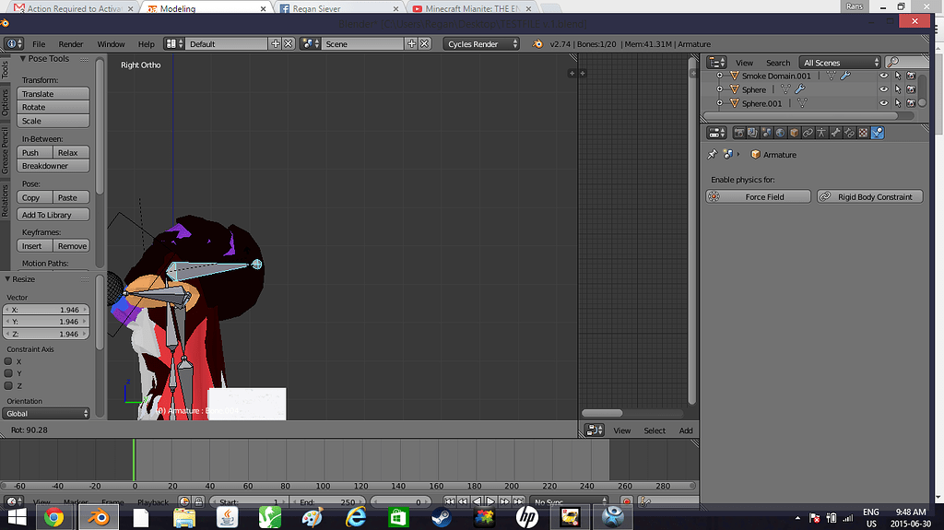The image size is (944, 530).
Task: Click Add To Library button
Action: [53, 215]
